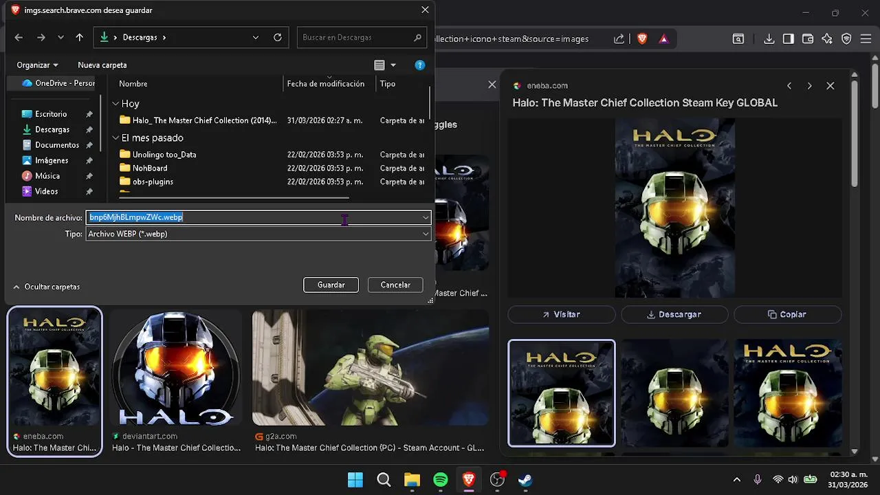Open the eneba.com source link in preview
880x495 pixels.
coord(540,86)
